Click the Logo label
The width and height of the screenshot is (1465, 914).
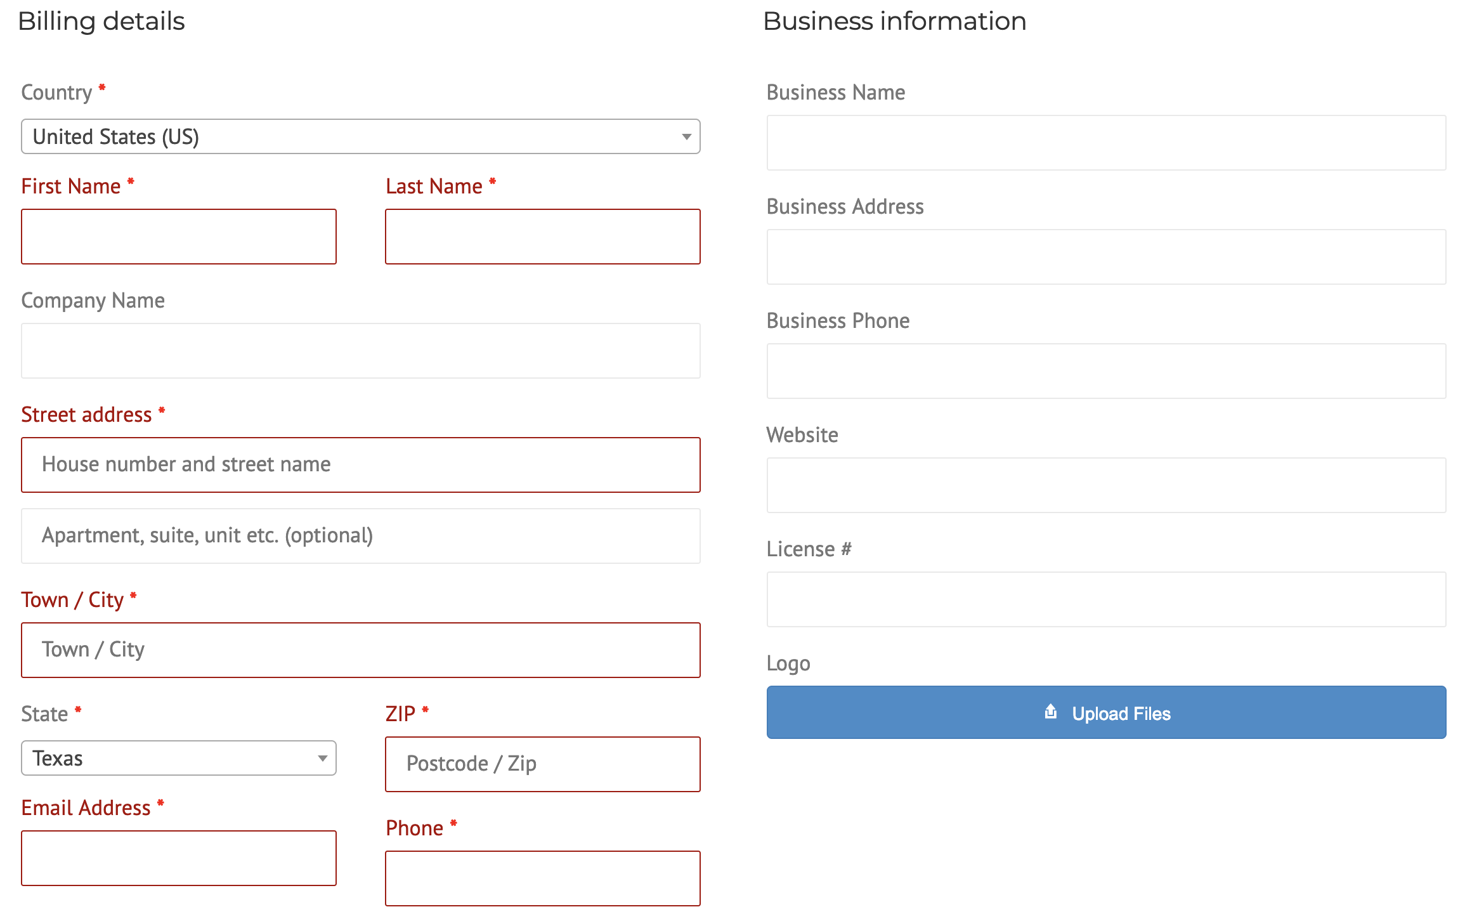pos(789,663)
